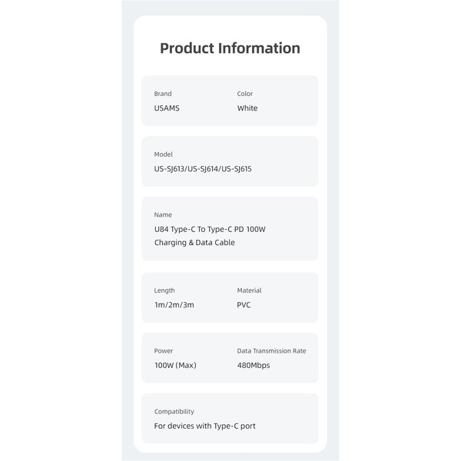Viewport: 461px width, 461px height.
Task: Click the Charging & Data Cable line
Action: 194,243
